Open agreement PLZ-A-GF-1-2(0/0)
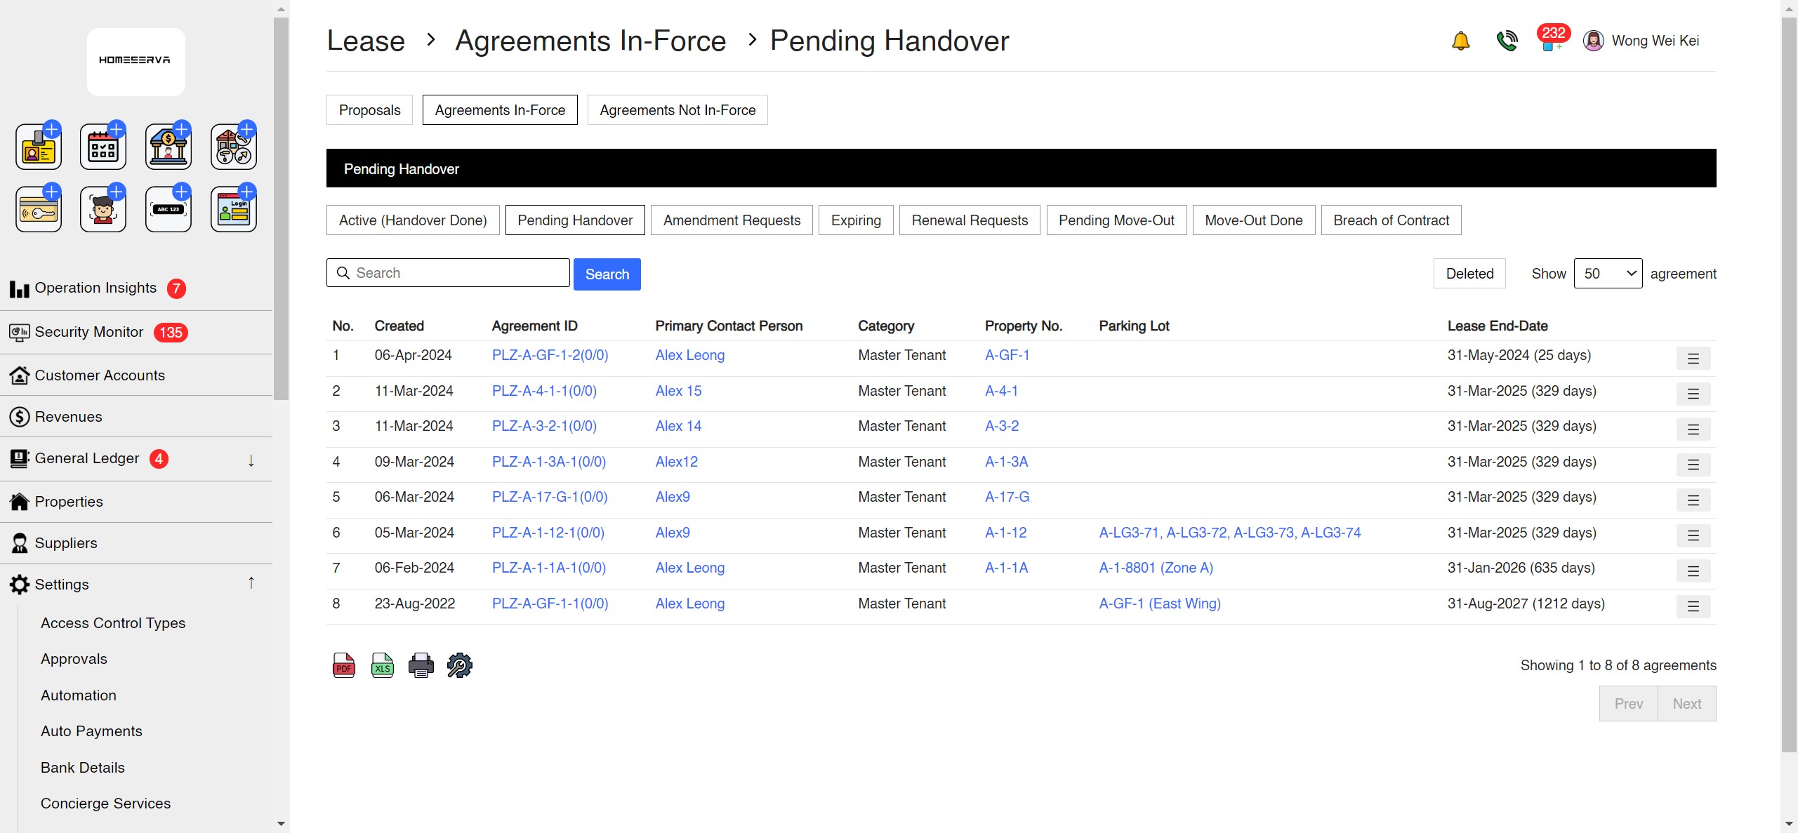This screenshot has height=833, width=1798. click(x=549, y=355)
